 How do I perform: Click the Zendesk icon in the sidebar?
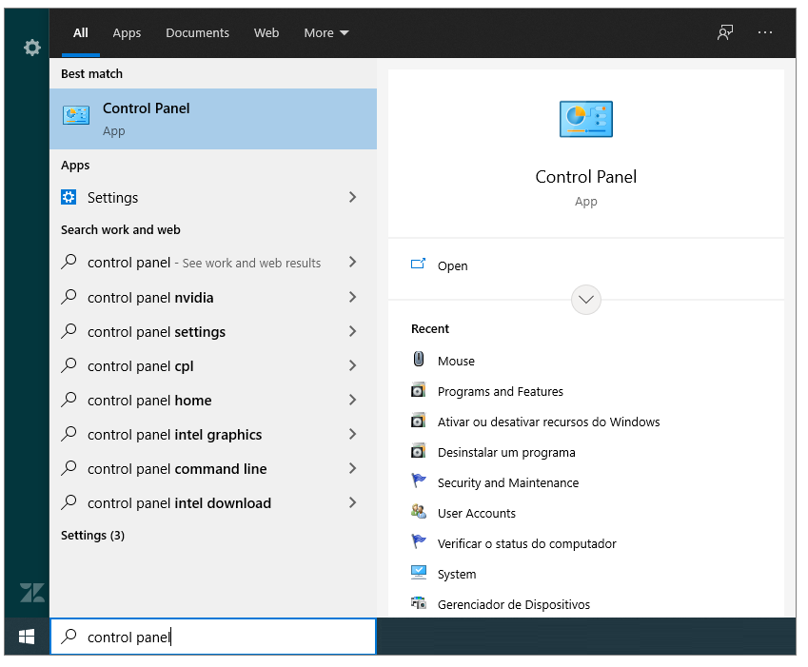point(32,593)
